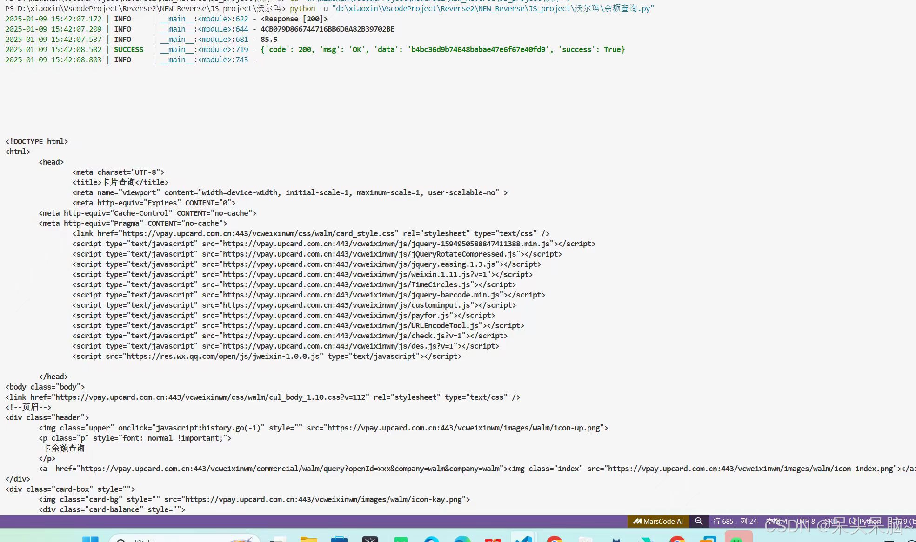Screen dimensions: 916x542
Task: Open the icon-kay.png image URL
Action: pos(325,500)
